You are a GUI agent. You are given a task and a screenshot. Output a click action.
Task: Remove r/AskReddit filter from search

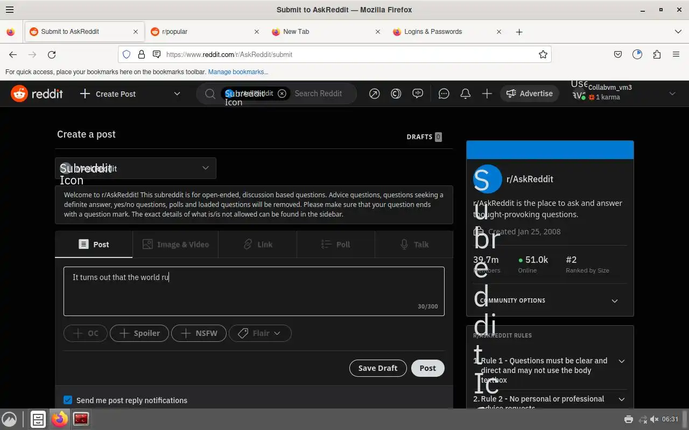tap(282, 94)
